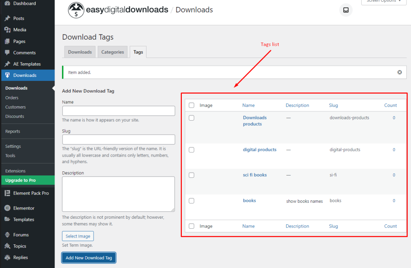Click the Select Image button
The height and width of the screenshot is (268, 411).
point(78,236)
